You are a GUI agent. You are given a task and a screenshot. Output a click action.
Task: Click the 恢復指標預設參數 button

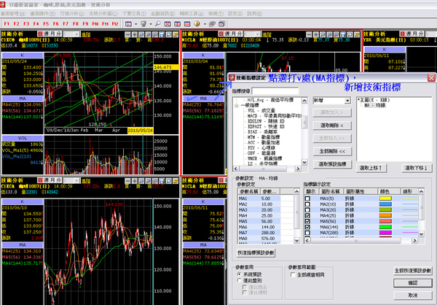coord(256,252)
